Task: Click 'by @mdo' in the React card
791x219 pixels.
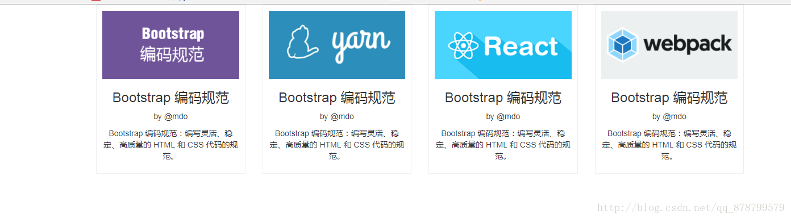Action: click(x=503, y=117)
